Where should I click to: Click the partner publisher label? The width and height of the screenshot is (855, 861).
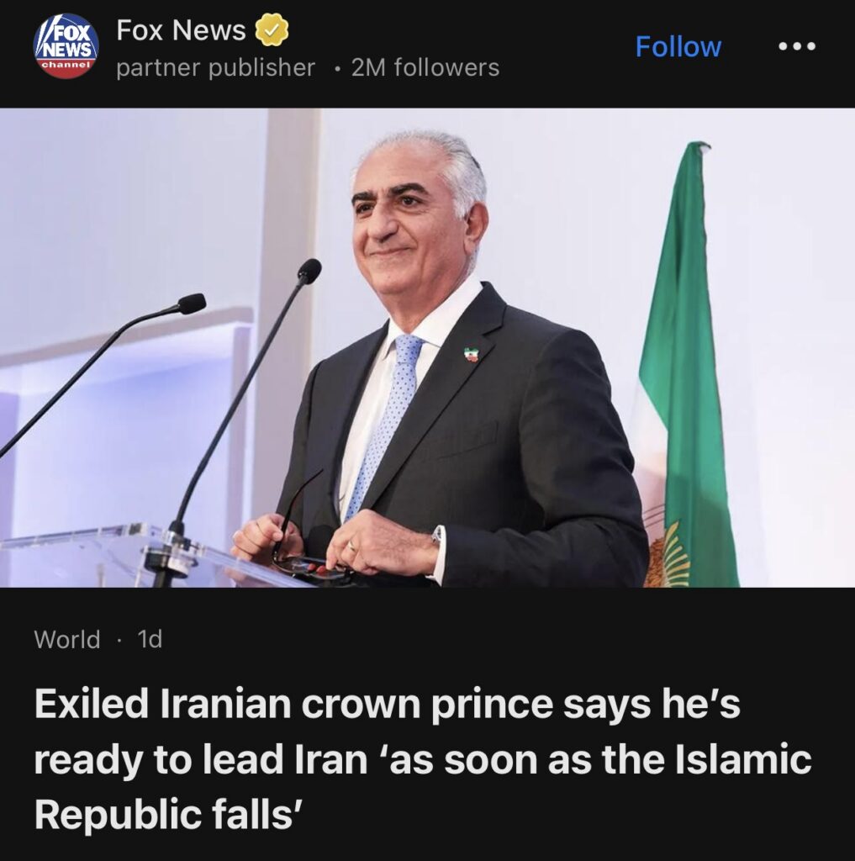216,68
